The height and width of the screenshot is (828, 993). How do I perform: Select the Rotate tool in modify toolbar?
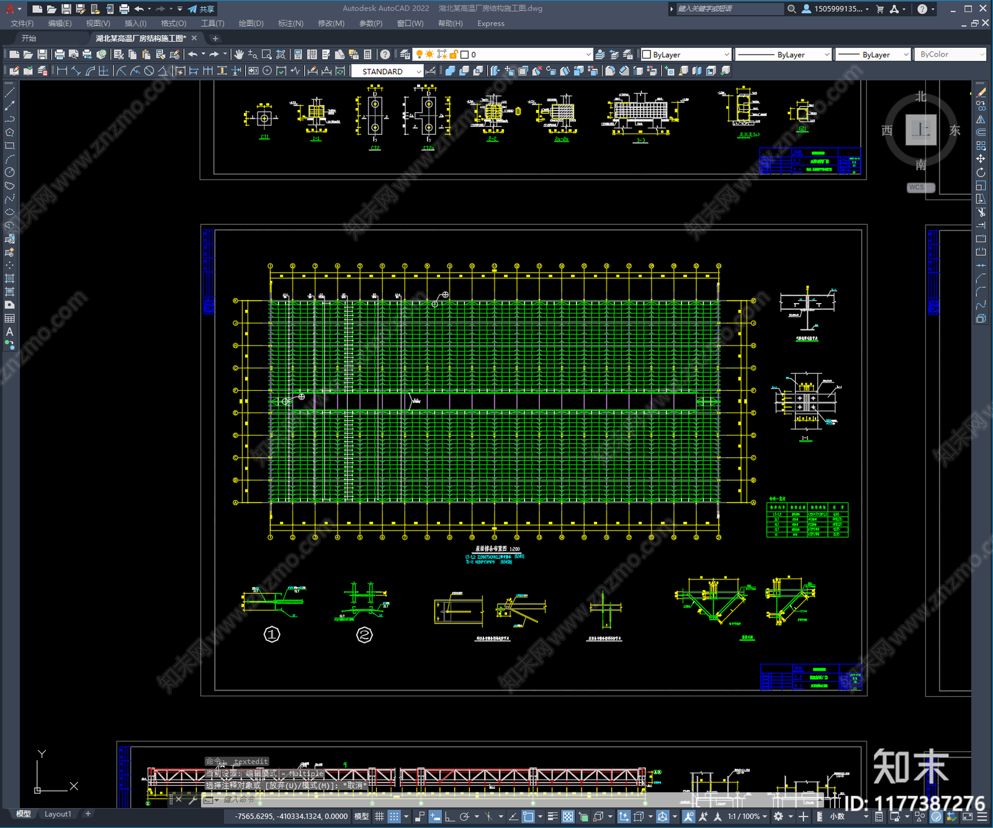981,172
